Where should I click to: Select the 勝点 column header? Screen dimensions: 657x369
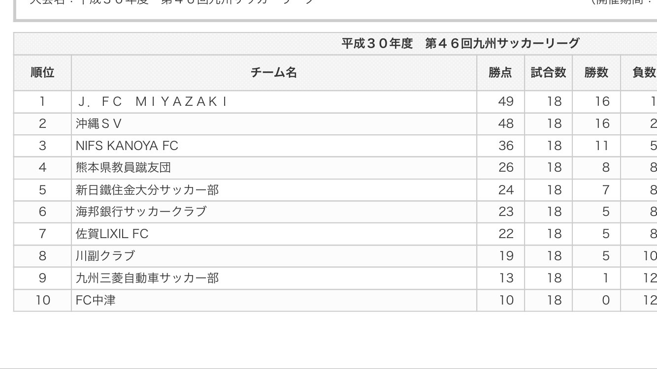(500, 73)
